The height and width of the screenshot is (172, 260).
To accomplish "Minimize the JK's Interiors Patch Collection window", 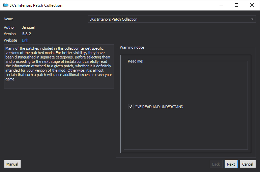I will (x=221, y=5).
